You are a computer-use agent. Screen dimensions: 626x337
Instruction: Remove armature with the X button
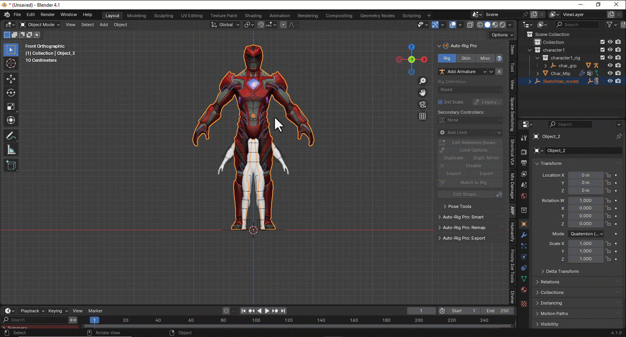click(x=499, y=72)
